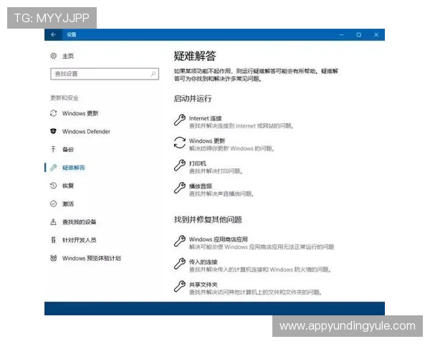
Task: Minimize the 设置 window
Action: pyautogui.click(x=341, y=35)
